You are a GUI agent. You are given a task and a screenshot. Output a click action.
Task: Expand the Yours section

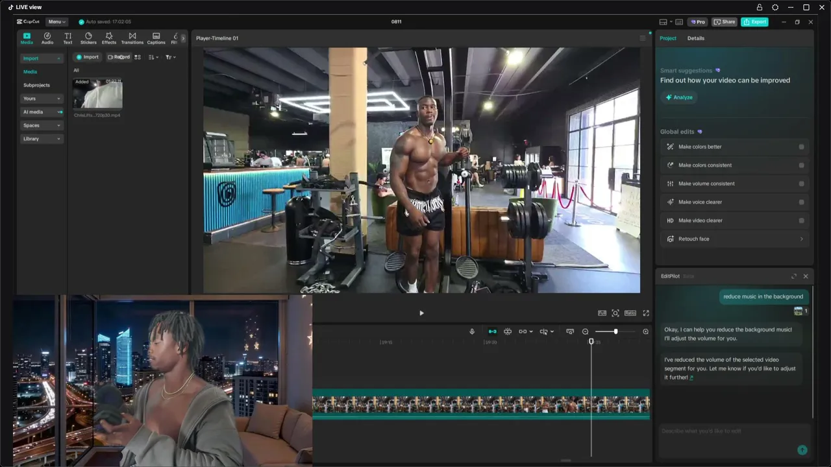coord(42,99)
